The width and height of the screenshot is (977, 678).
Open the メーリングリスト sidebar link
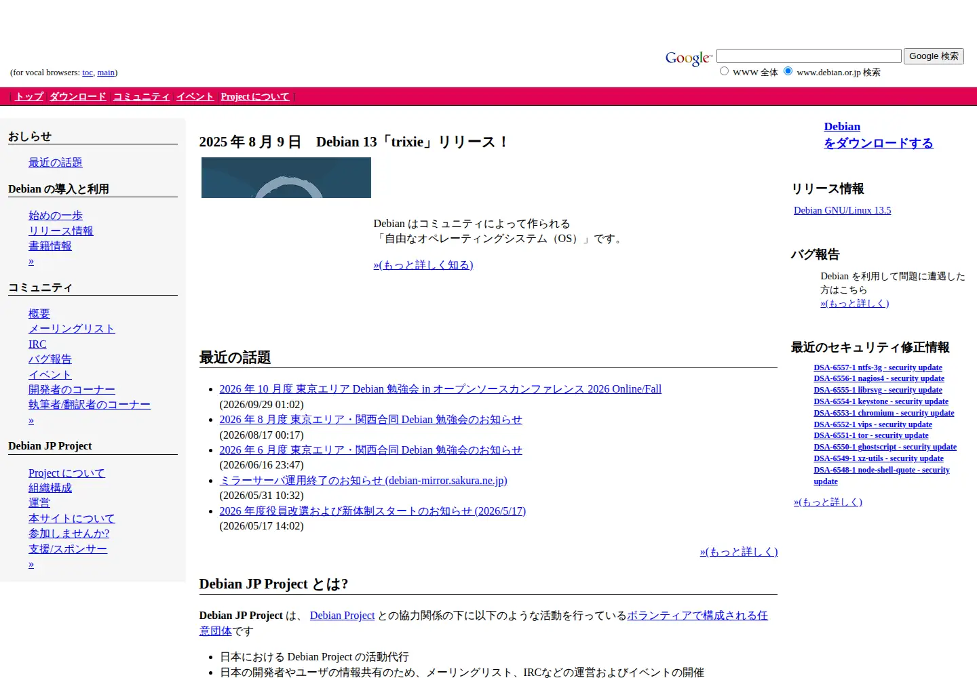pos(72,329)
